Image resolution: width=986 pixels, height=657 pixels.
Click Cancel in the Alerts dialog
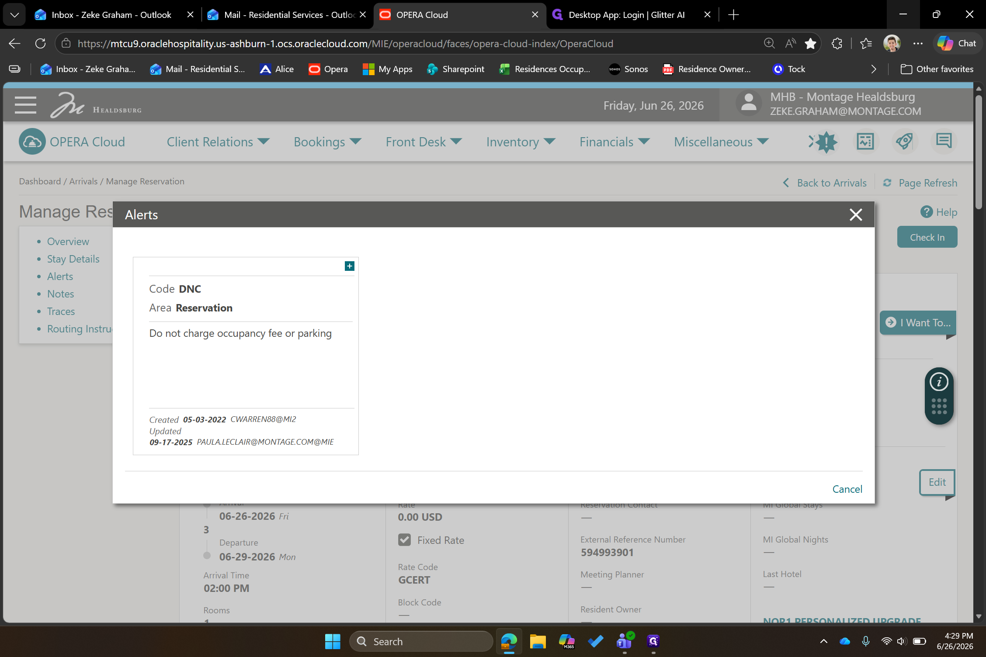(x=847, y=489)
